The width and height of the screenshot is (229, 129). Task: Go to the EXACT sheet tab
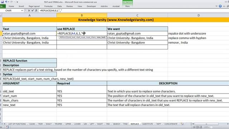[x=49, y=124]
